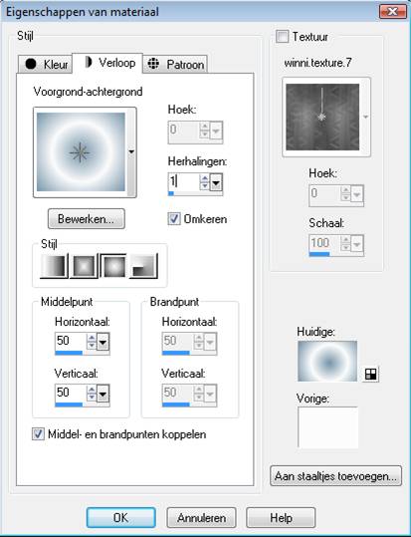Screen dimensions: 411x537
Task: Enable the Textuur checkbox
Action: click(x=282, y=37)
